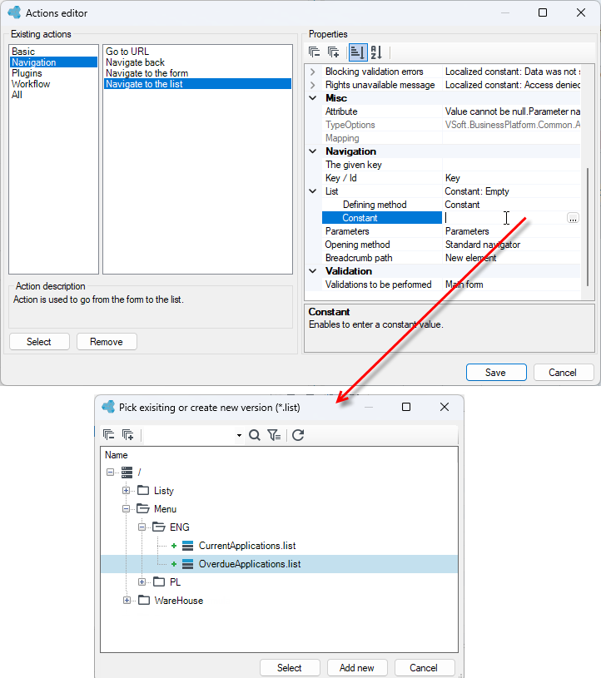
Task: Expand all nodes in list picker toolbar
Action: point(127,434)
